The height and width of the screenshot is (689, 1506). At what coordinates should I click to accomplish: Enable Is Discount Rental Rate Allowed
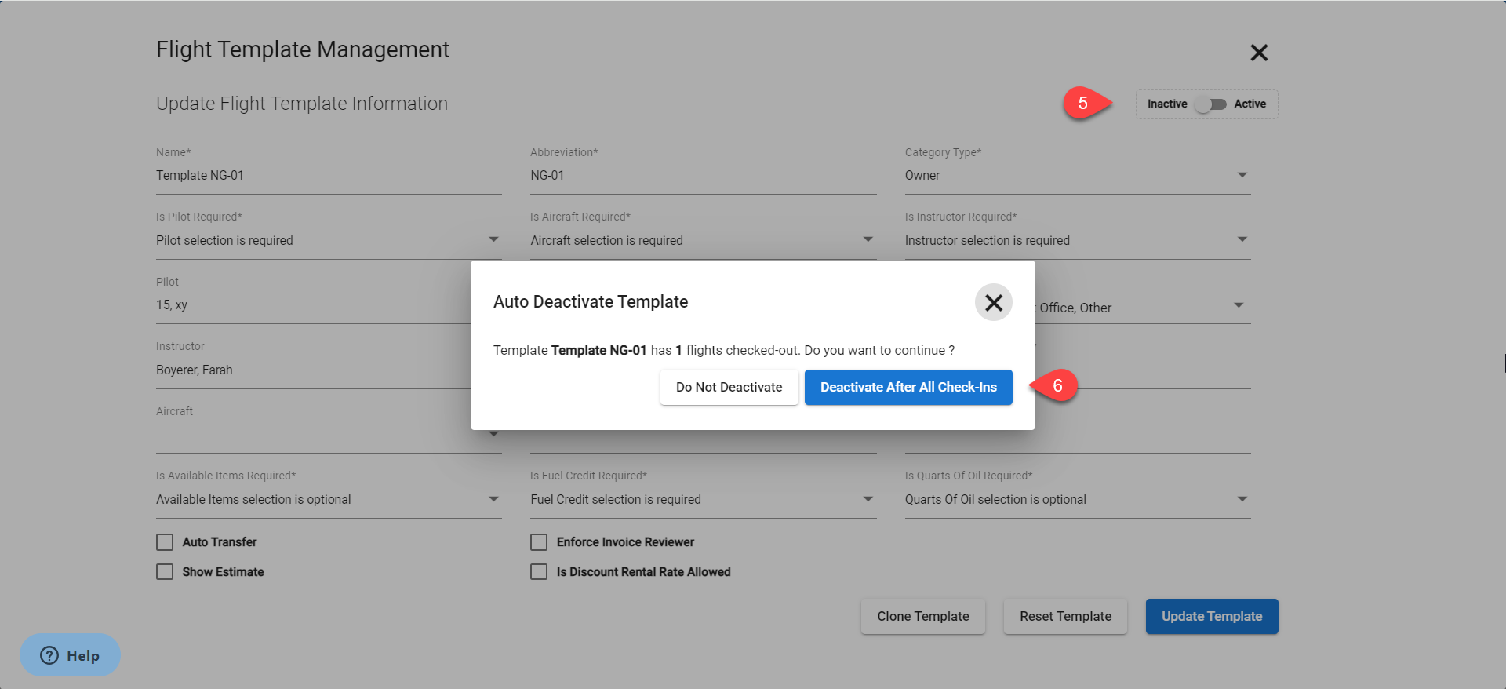[539, 572]
